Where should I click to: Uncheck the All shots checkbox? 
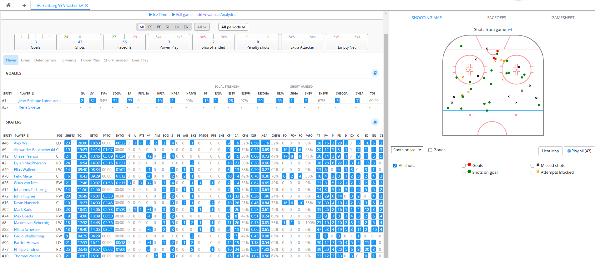pos(395,166)
